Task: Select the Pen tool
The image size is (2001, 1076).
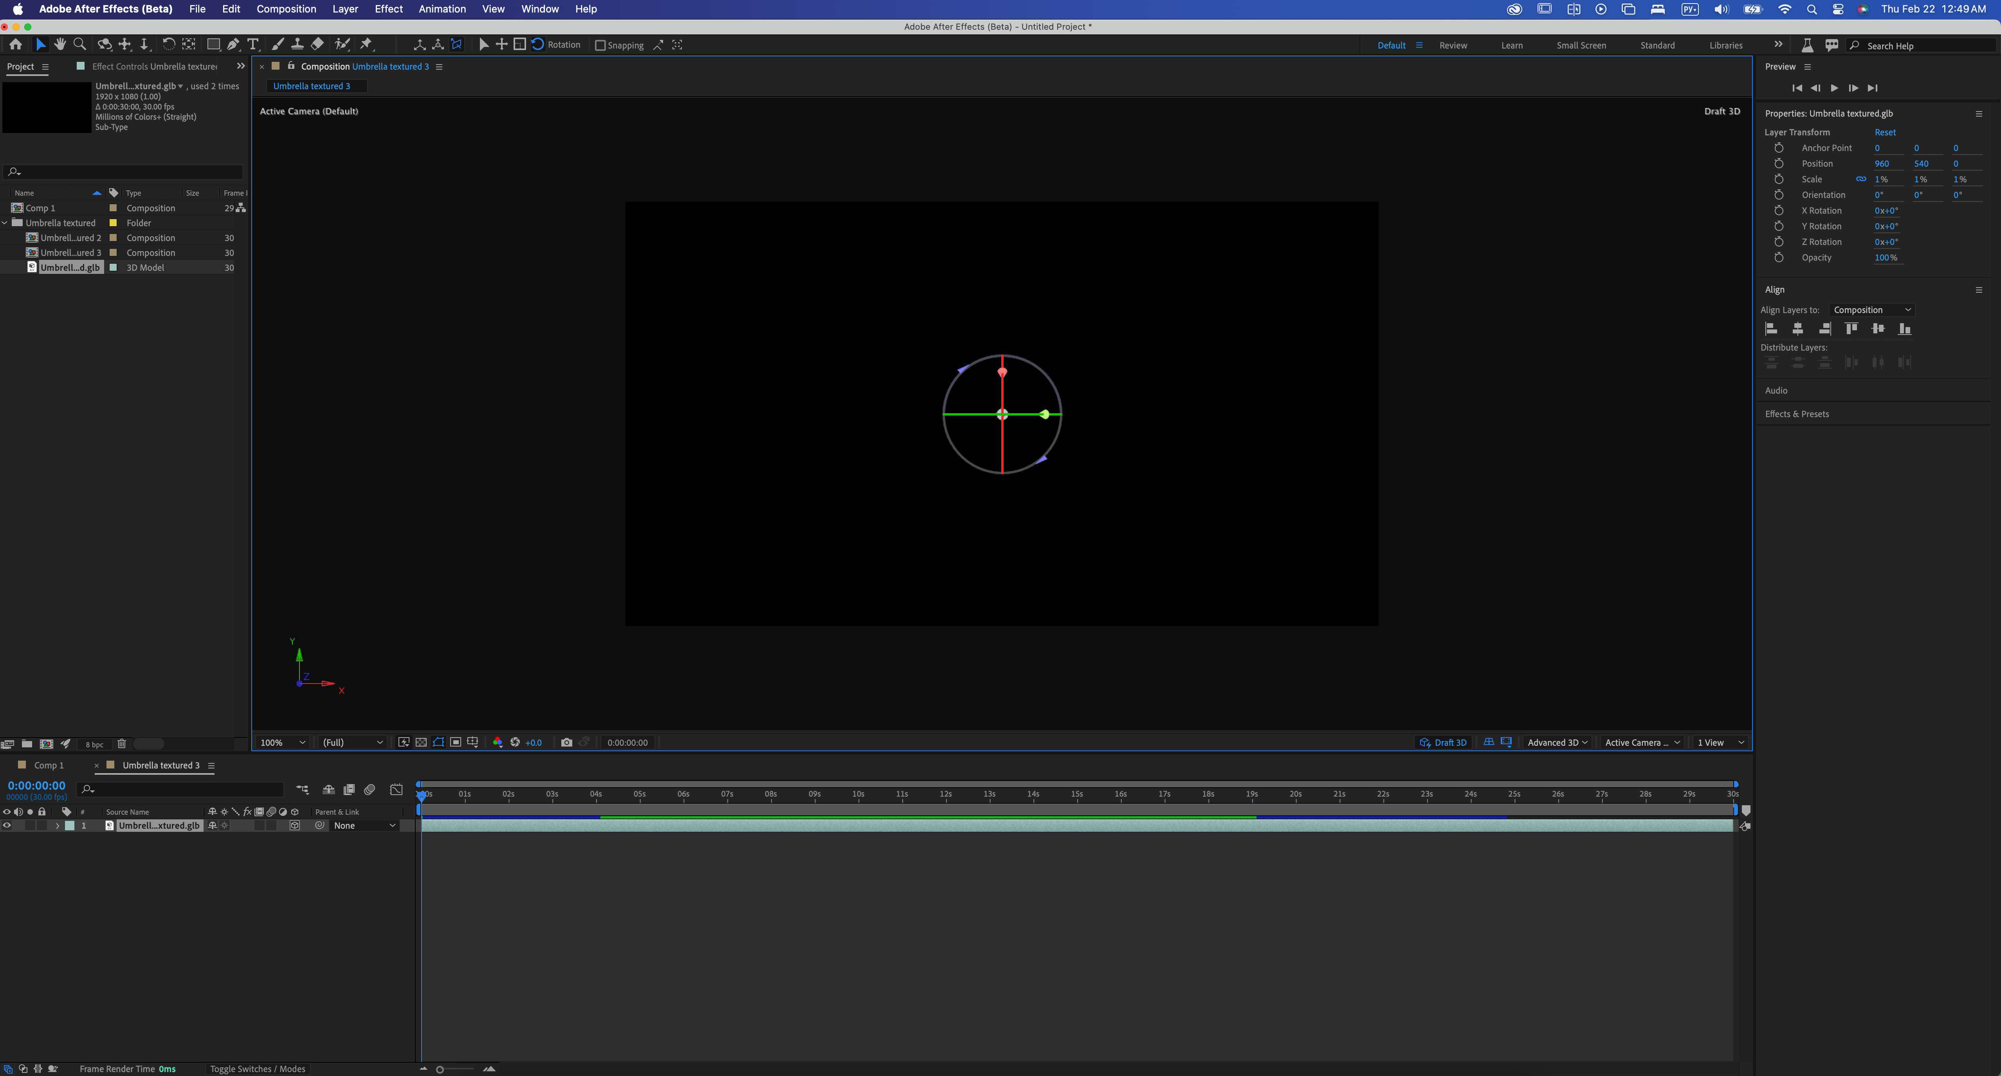Action: click(232, 44)
